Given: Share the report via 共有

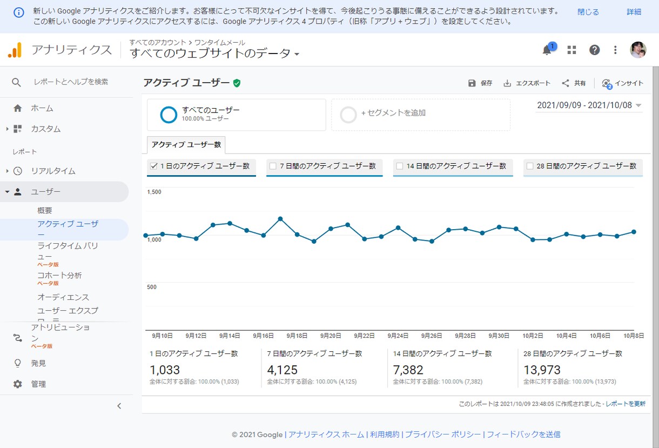Looking at the screenshot, I should pos(574,83).
